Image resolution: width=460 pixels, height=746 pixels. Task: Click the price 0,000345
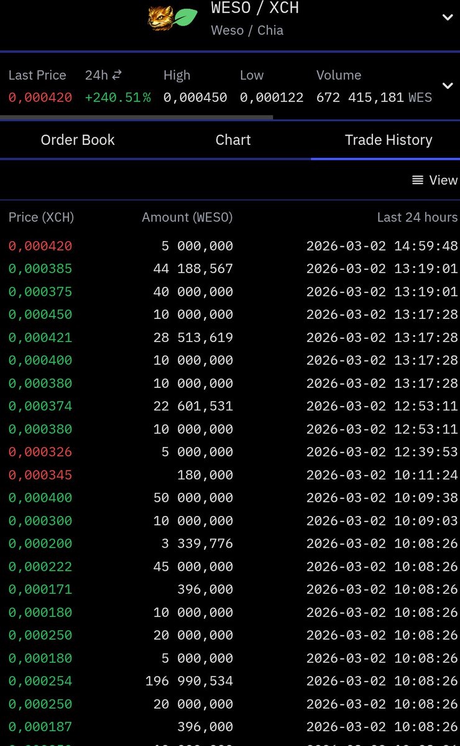pos(40,475)
